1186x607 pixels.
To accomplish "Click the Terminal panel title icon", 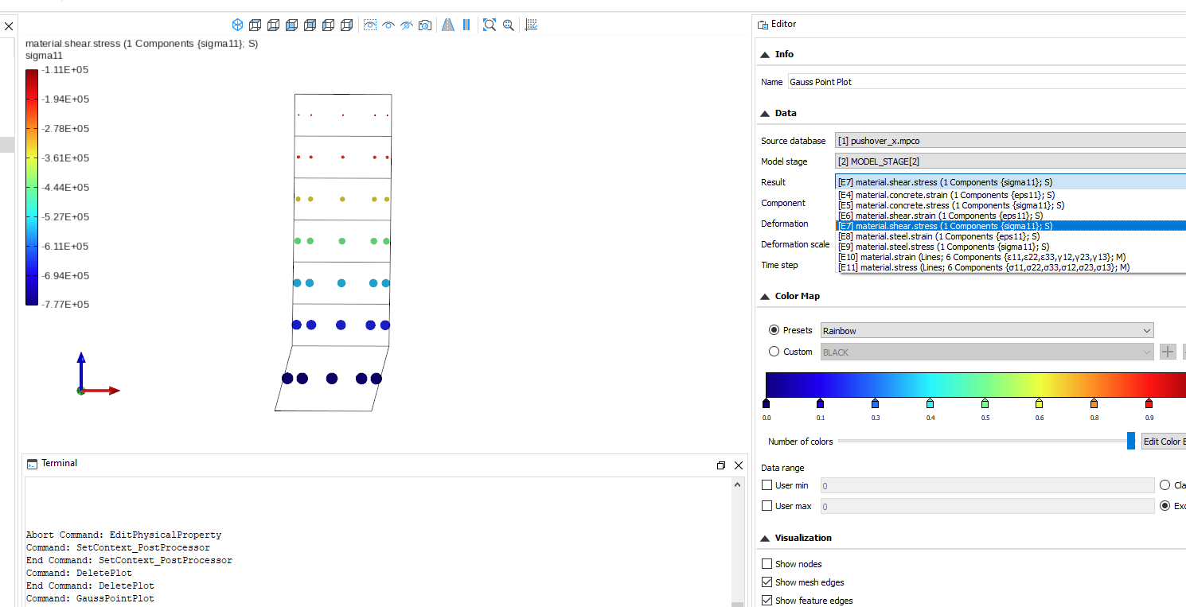I will [x=32, y=464].
